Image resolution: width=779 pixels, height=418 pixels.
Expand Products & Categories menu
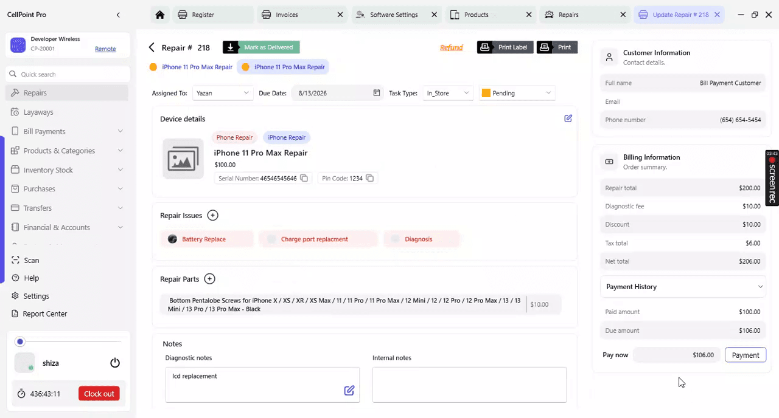(67, 151)
